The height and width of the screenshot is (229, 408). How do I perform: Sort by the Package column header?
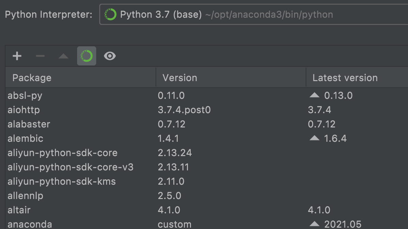32,78
